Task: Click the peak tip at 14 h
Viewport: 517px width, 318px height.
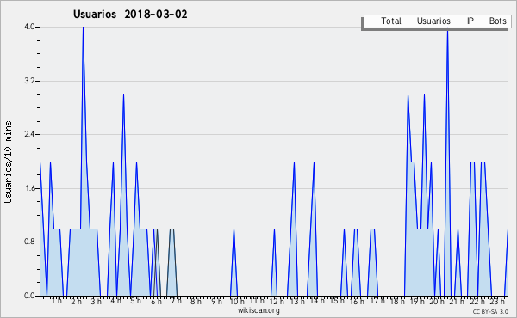Action: tap(314, 162)
